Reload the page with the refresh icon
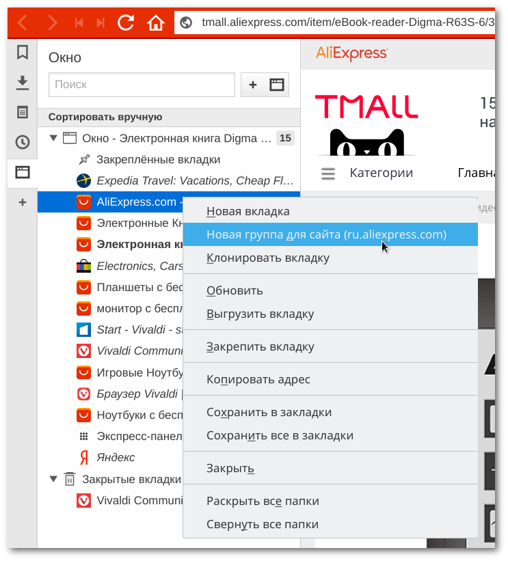This screenshot has width=508, height=561. (x=126, y=23)
